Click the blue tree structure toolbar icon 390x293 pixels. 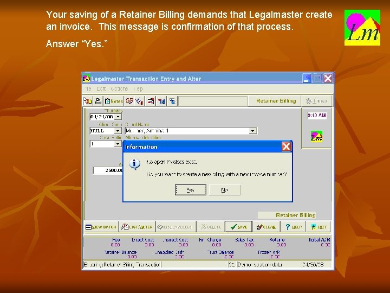[x=172, y=101]
